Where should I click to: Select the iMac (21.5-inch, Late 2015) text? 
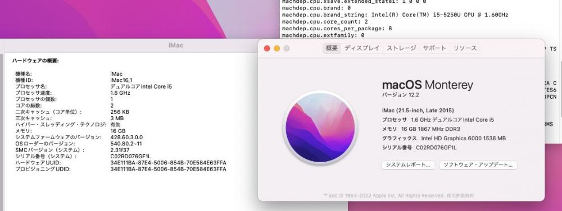click(418, 111)
